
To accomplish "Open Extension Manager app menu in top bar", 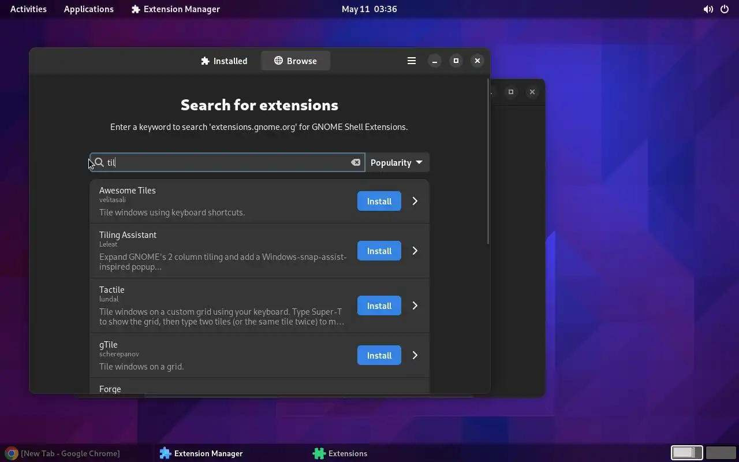I will click(176, 9).
